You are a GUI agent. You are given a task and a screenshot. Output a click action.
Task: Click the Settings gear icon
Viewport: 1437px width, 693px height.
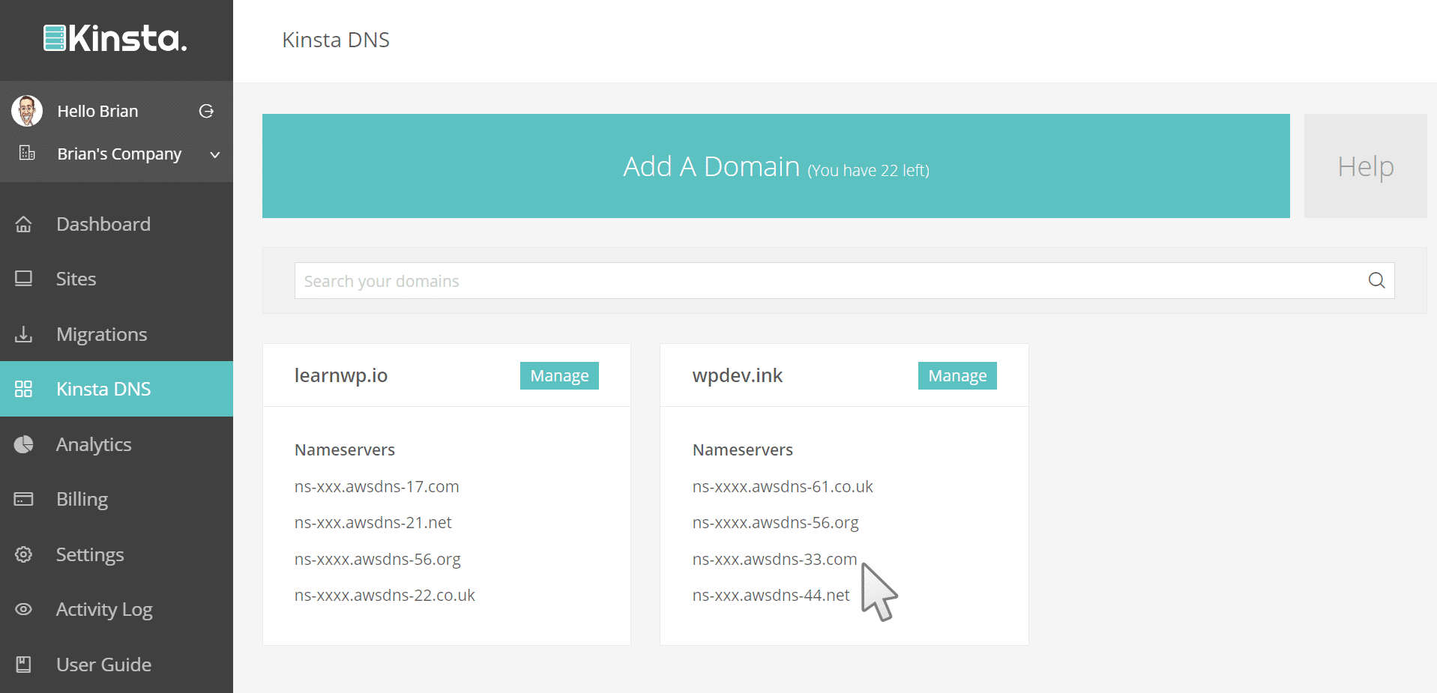point(24,554)
